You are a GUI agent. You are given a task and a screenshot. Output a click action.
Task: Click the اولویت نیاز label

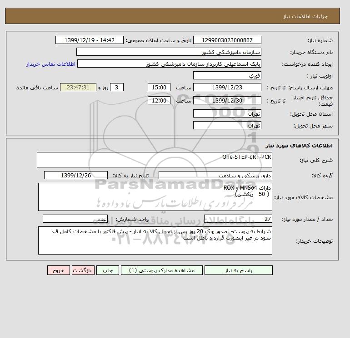[320, 76]
